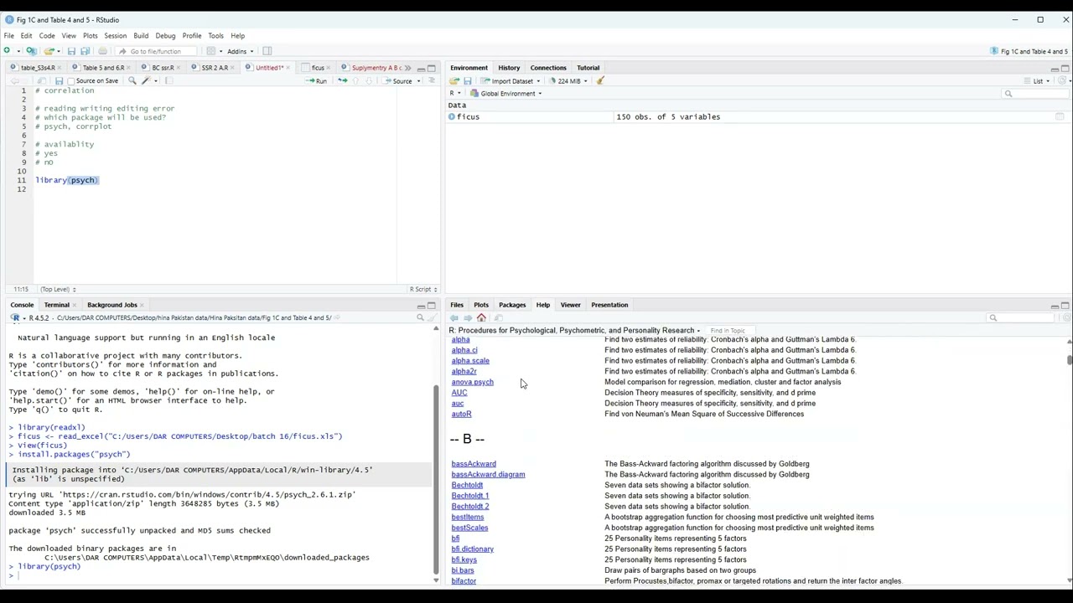
Task: Open the Background Jobs tab
Action: [x=111, y=305]
